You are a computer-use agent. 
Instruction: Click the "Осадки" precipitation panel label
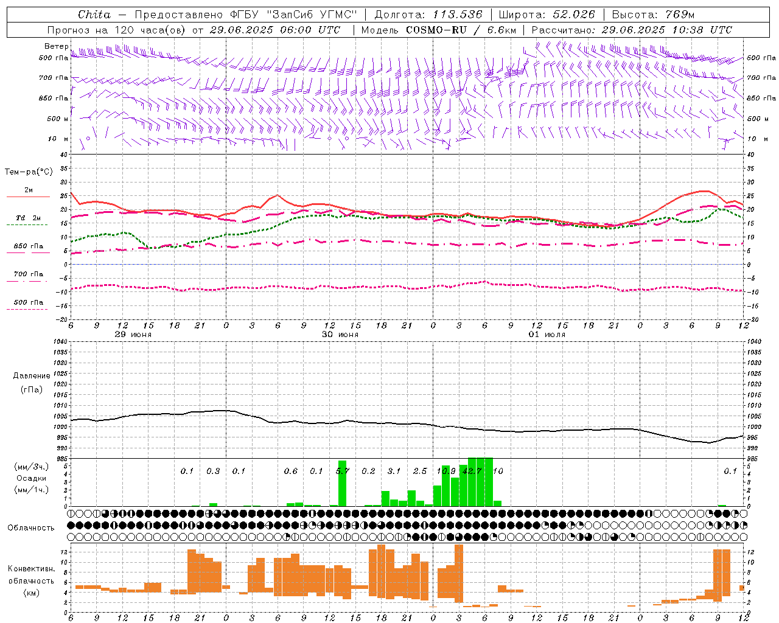(x=32, y=478)
